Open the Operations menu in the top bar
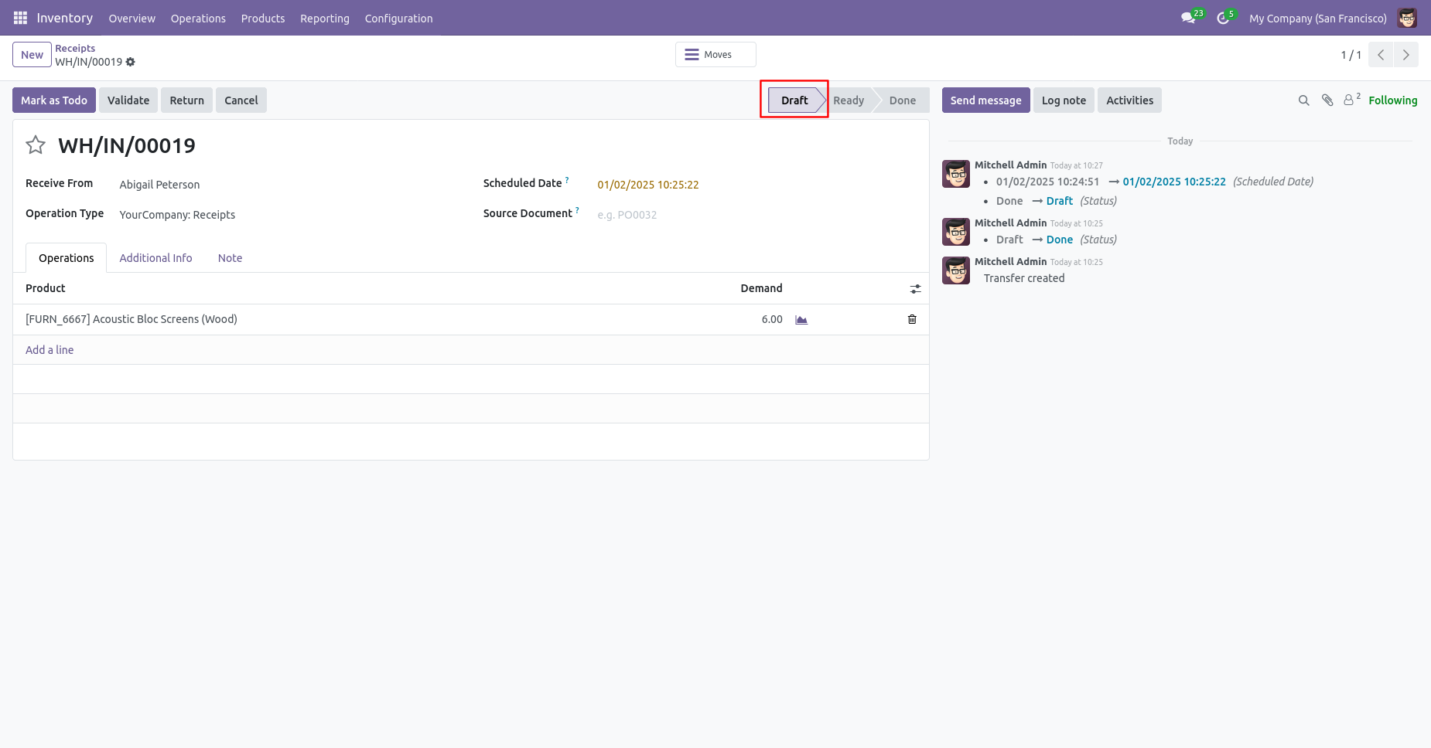The height and width of the screenshot is (748, 1431). 198,19
